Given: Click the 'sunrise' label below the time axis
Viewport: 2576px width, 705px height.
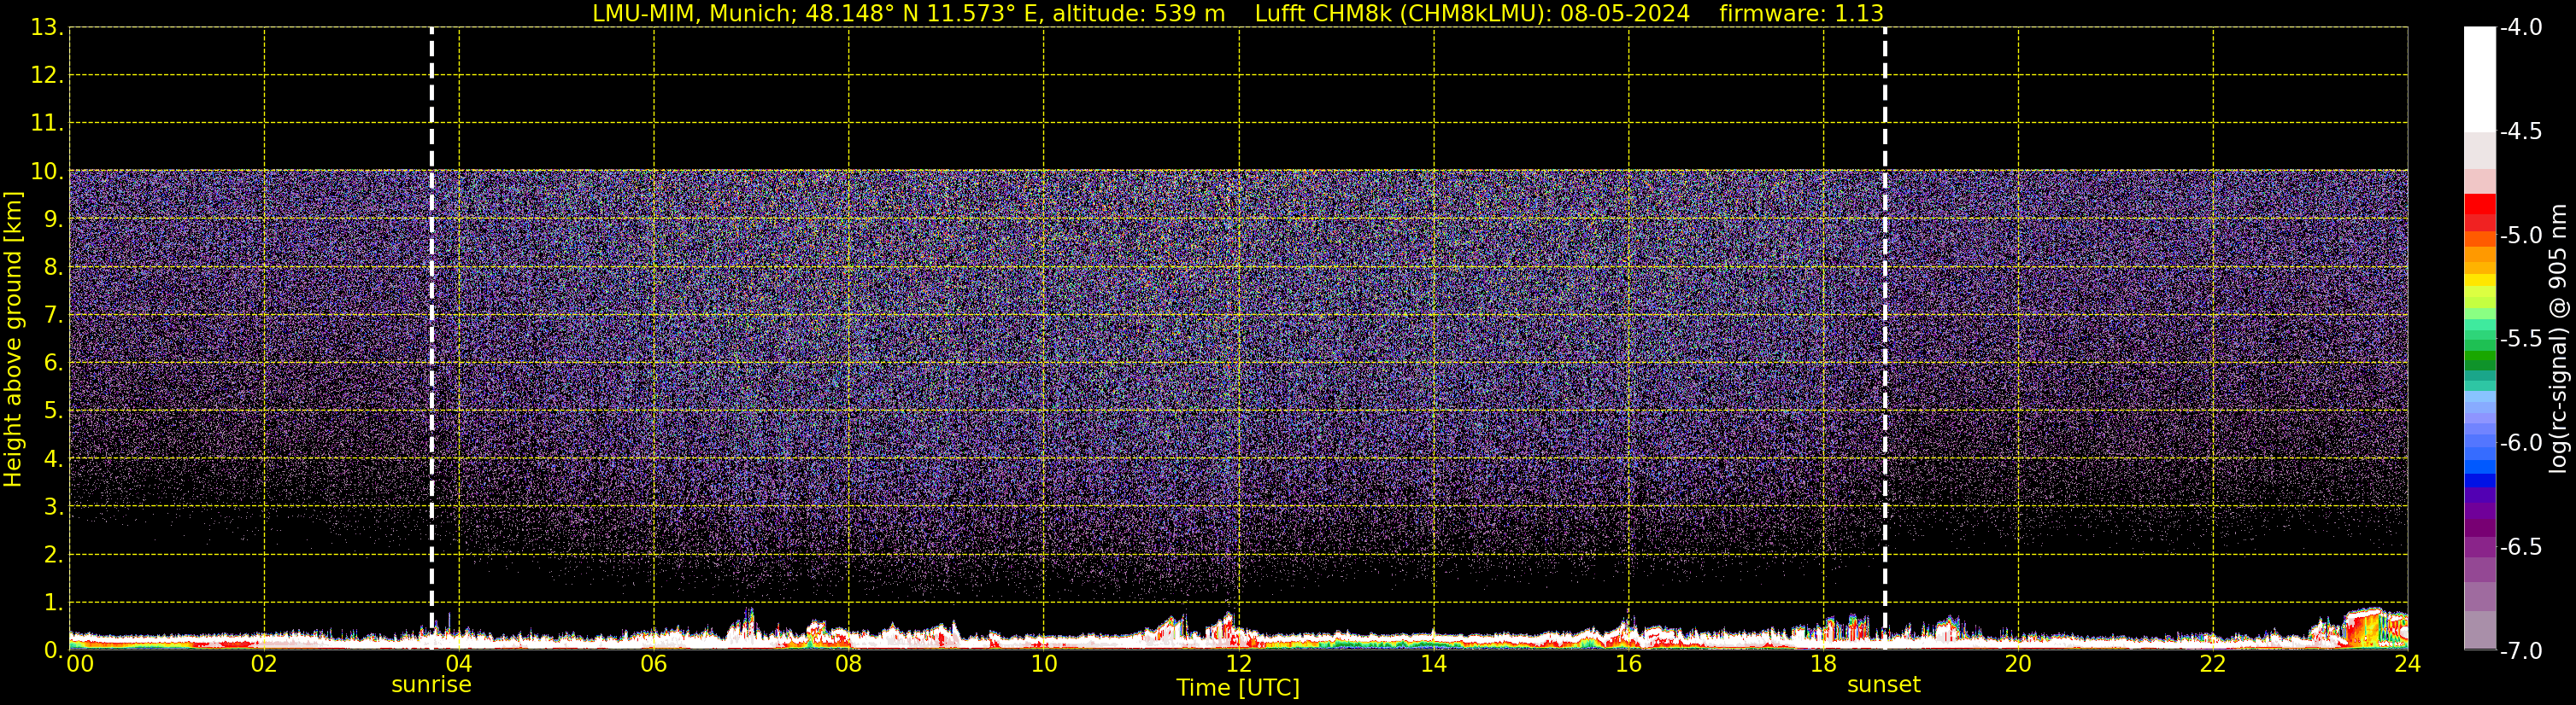Looking at the screenshot, I should (431, 685).
